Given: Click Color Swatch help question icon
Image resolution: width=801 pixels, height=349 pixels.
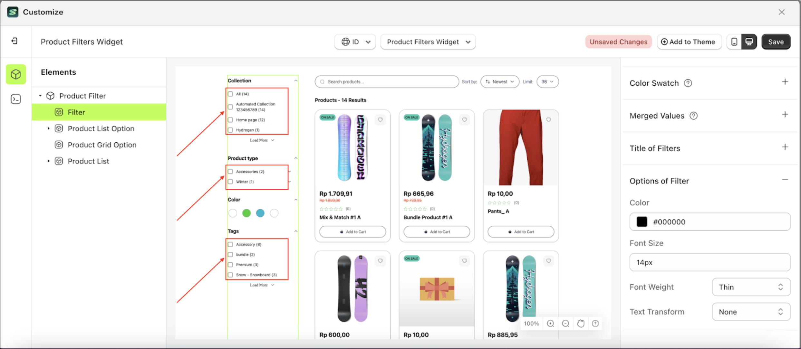Looking at the screenshot, I should coord(688,83).
